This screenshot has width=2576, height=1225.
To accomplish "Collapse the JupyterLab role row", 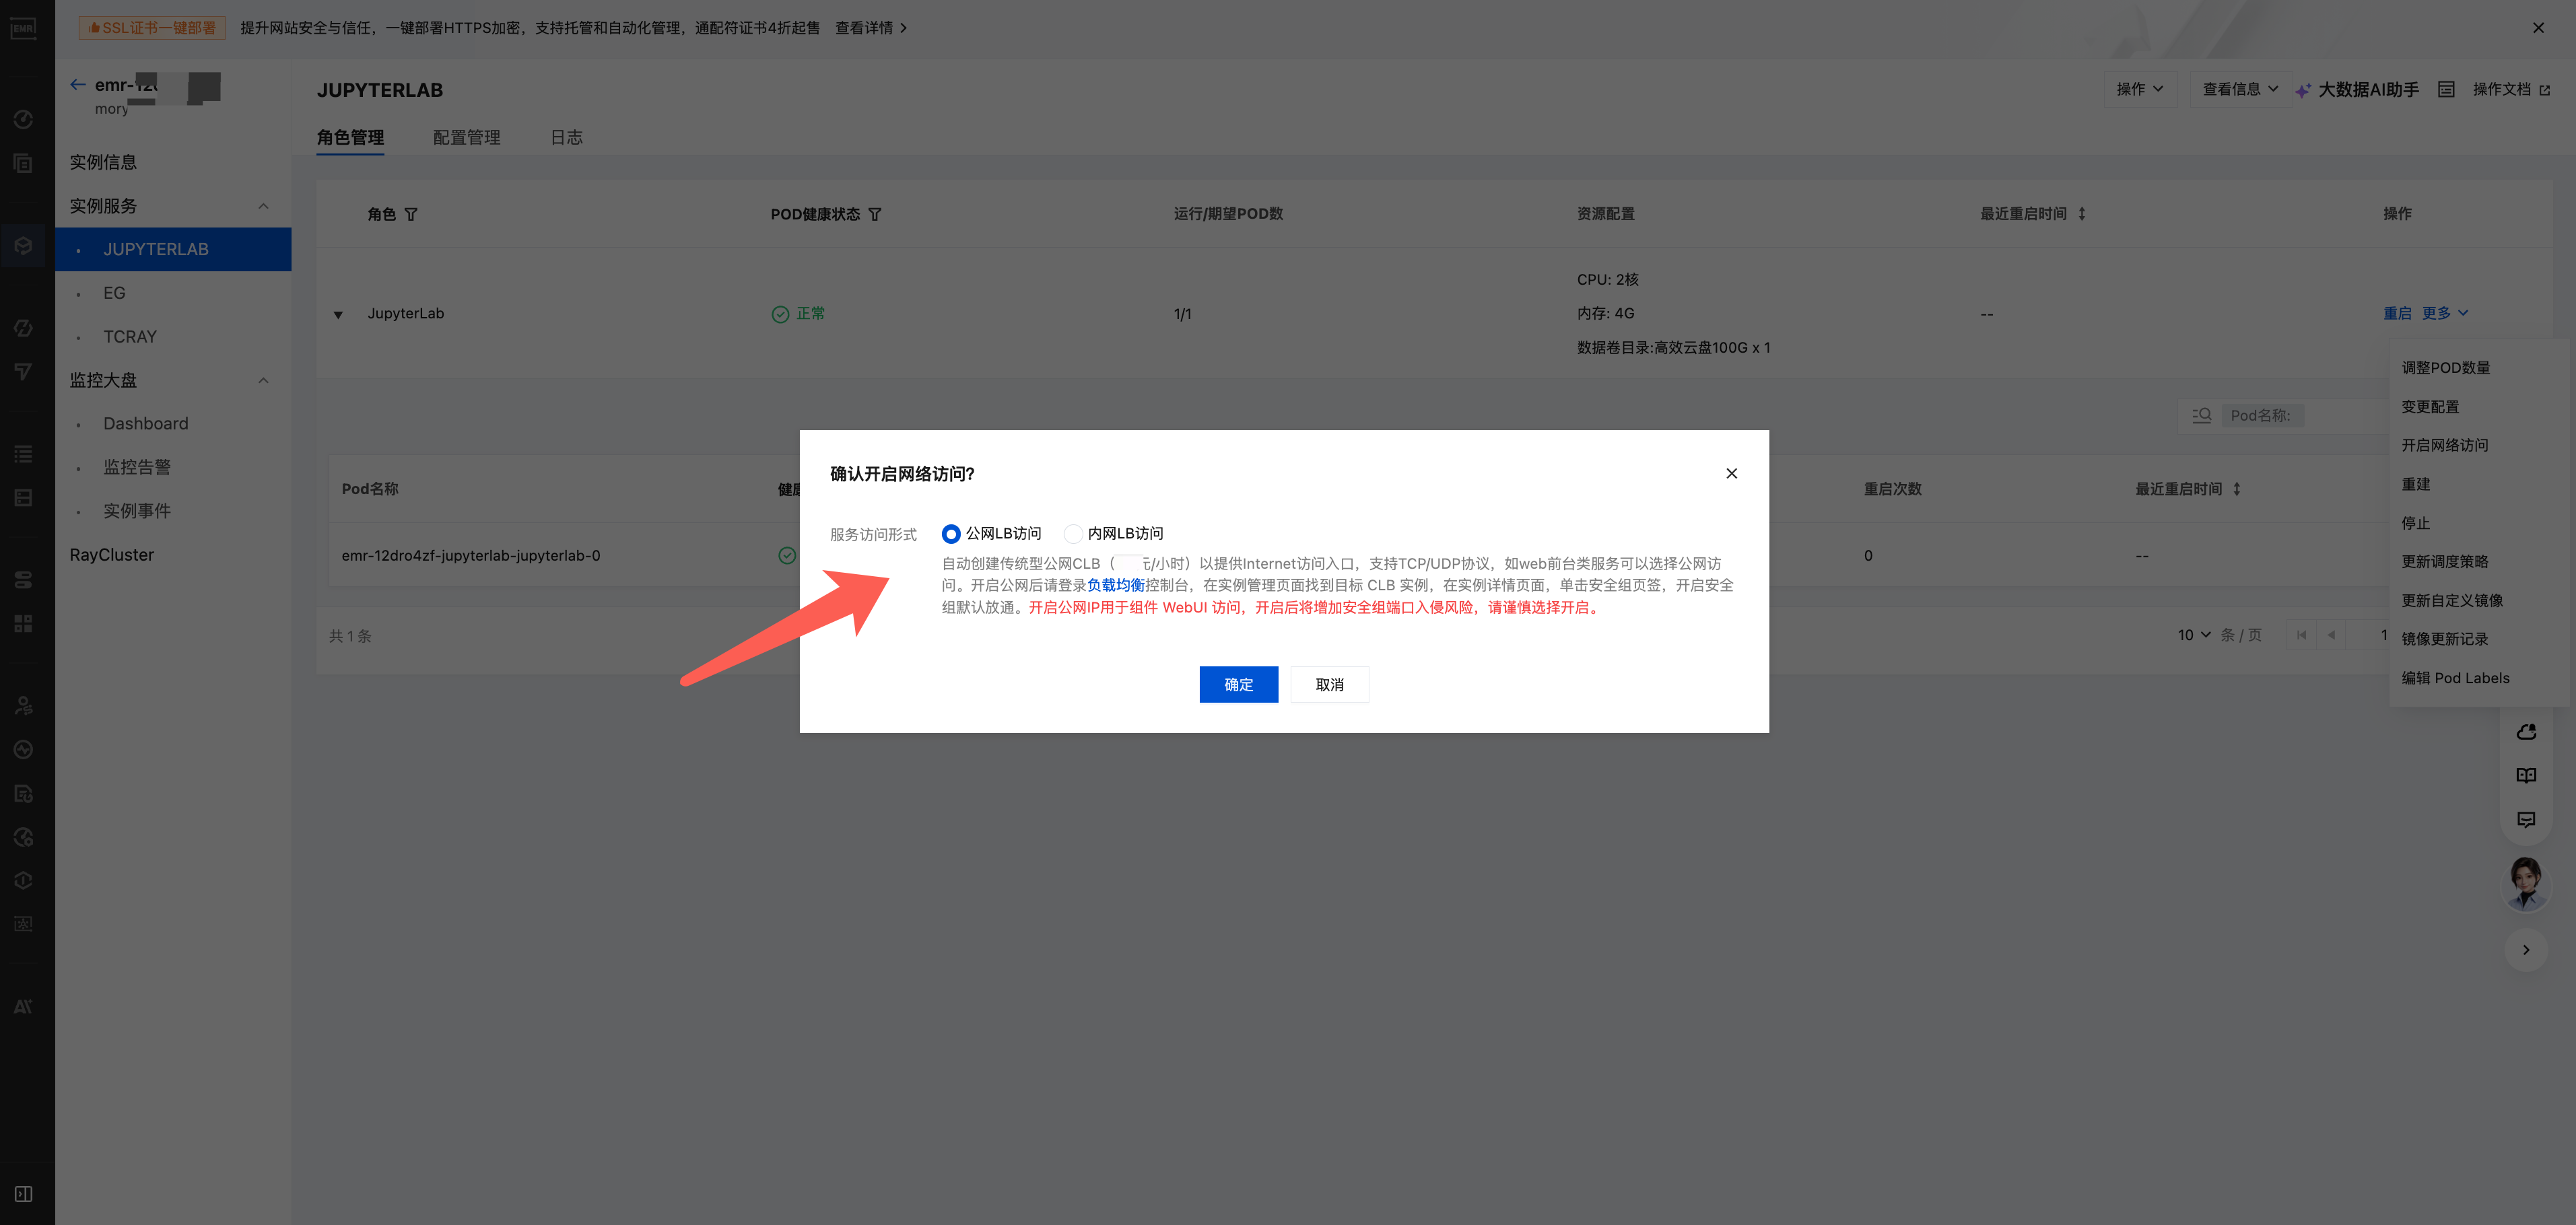I will tap(338, 315).
